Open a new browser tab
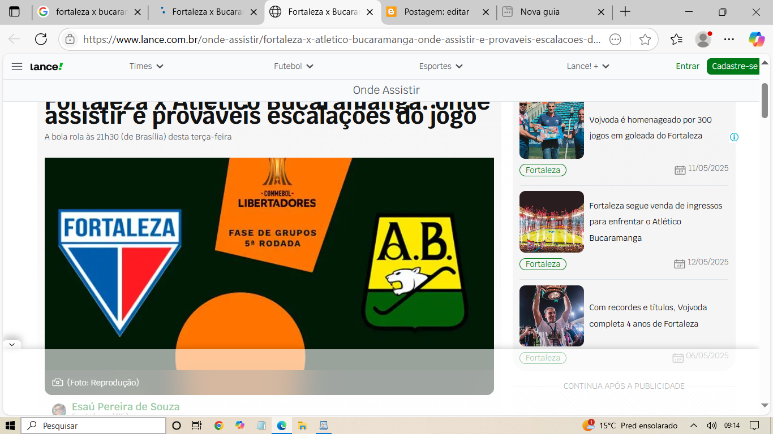 pyautogui.click(x=625, y=12)
